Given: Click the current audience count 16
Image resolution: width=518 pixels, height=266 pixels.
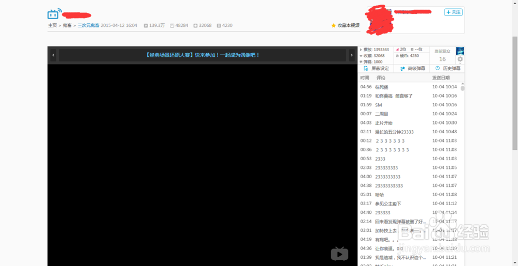Looking at the screenshot, I should pyautogui.click(x=442, y=59).
